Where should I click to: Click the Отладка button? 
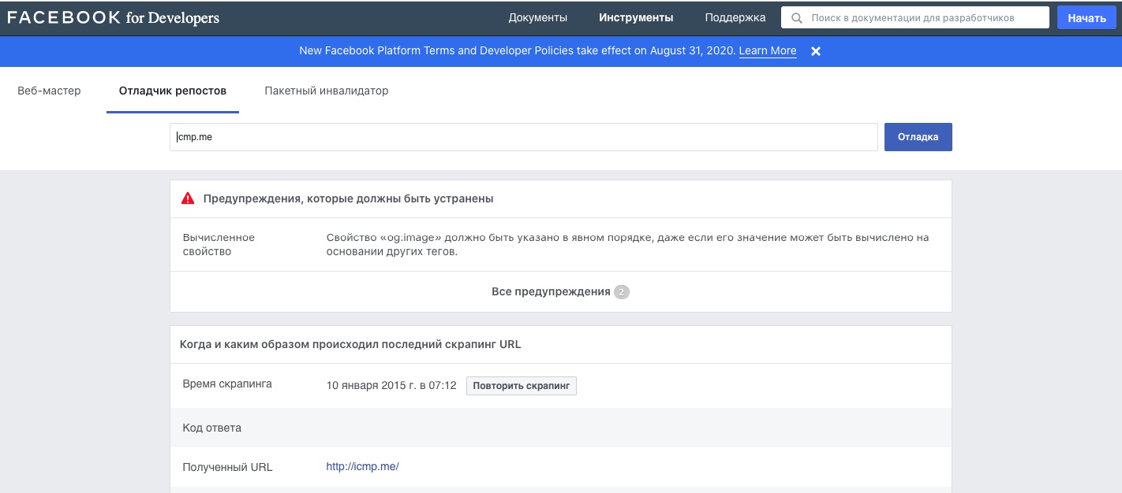[918, 136]
